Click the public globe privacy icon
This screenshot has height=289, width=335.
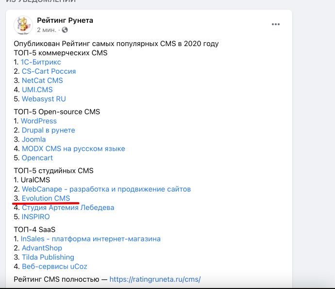coord(65,30)
